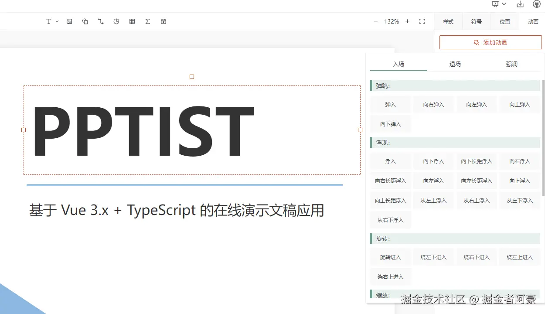Viewport: 545px width, 314px height.
Task: Click the 添加动画 button
Action: (490, 42)
